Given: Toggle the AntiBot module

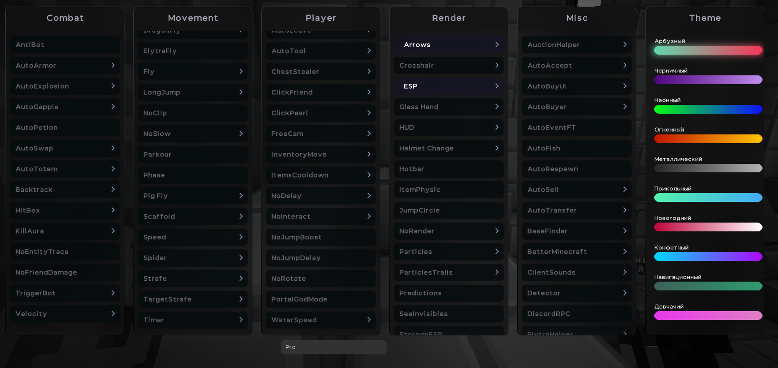Looking at the screenshot, I should tap(65, 45).
